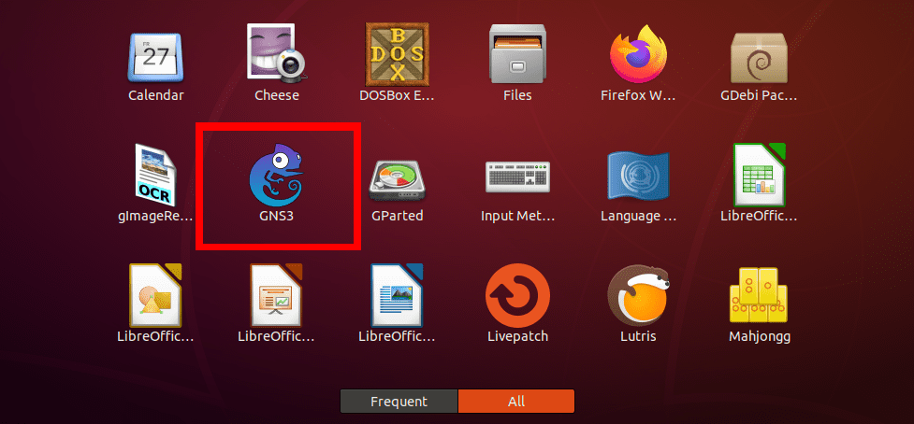Open Input Method keyboard icon
Screen dimensions: 914x424
point(517,177)
